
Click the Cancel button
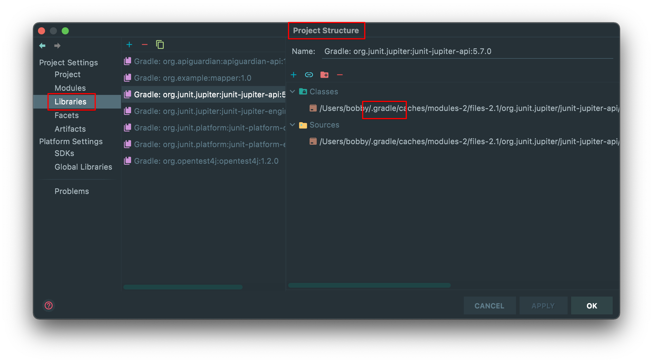[x=489, y=305]
